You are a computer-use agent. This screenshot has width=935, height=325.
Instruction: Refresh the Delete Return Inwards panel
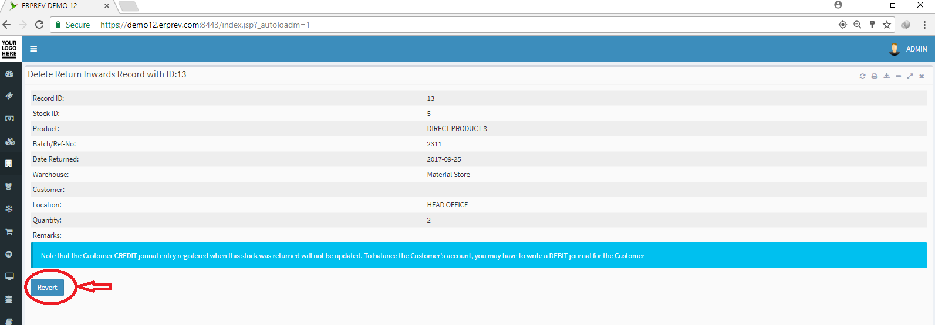pyautogui.click(x=862, y=76)
